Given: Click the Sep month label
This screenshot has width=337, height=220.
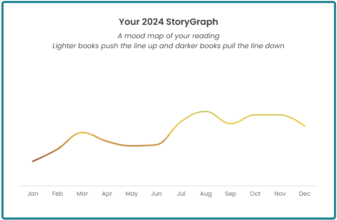Looking at the screenshot, I should 230,194.
